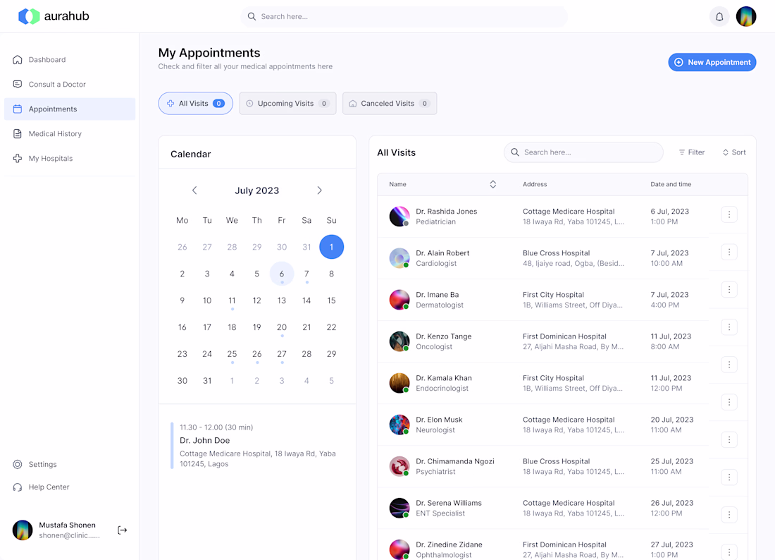Image resolution: width=775 pixels, height=560 pixels.
Task: Sort by Name column arrows
Action: pyautogui.click(x=492, y=185)
